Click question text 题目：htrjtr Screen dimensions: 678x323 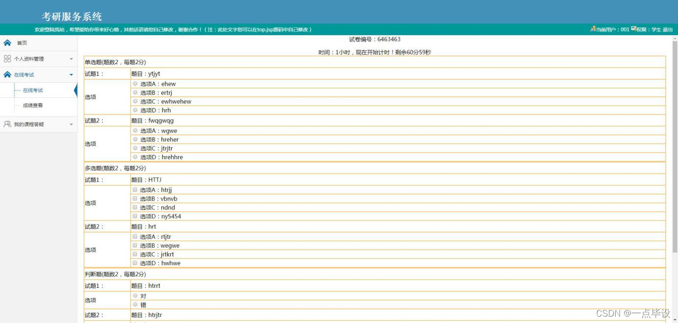[x=147, y=315]
